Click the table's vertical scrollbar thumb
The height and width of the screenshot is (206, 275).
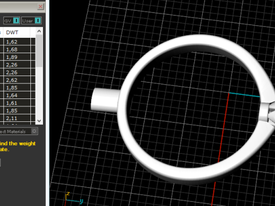[x=39, y=51]
